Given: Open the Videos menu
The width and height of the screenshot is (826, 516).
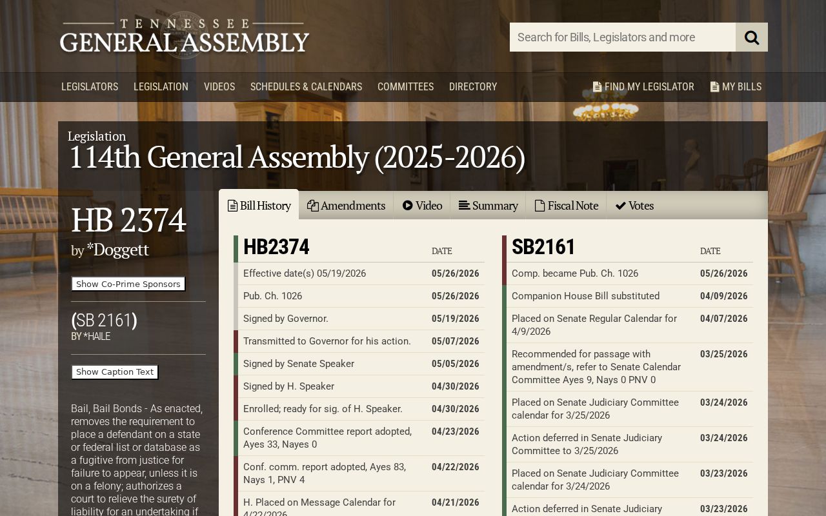Looking at the screenshot, I should point(219,86).
